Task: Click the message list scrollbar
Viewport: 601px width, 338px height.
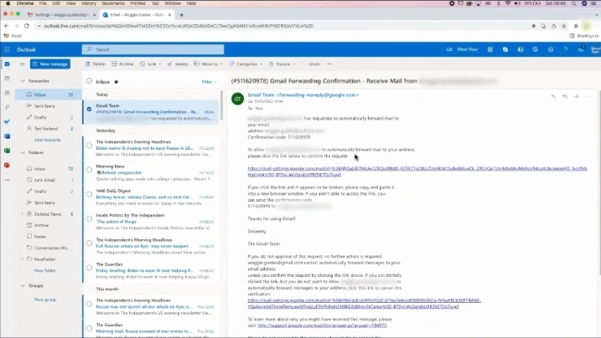Action: pyautogui.click(x=221, y=105)
